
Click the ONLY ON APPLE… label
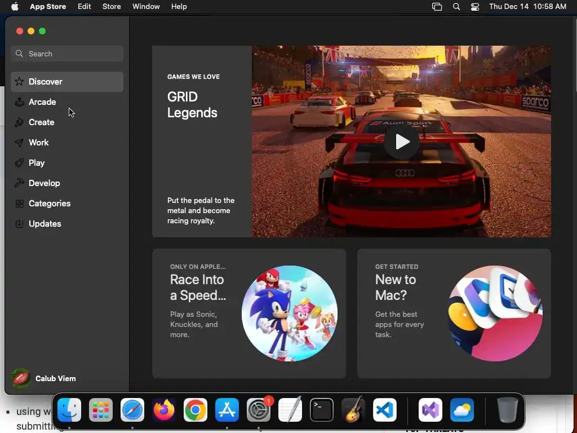198,267
